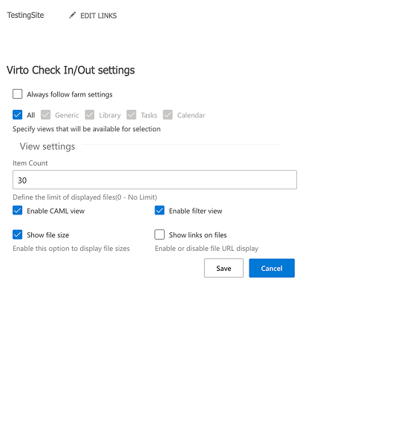Viewport: 412px width, 446px height.
Task: Open the EDIT LINKS link
Action: click(x=99, y=16)
